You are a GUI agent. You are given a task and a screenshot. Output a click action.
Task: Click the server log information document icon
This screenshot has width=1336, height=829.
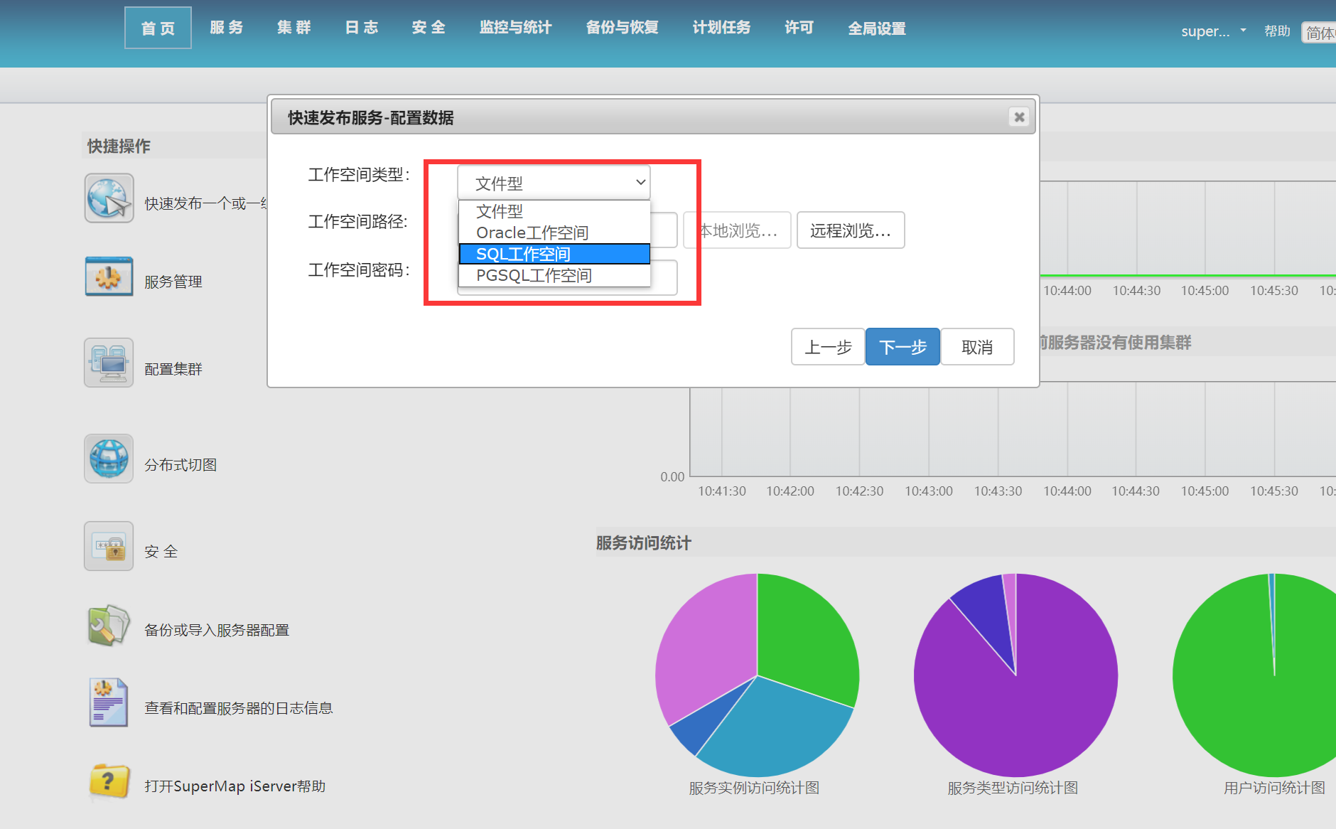[x=109, y=702]
